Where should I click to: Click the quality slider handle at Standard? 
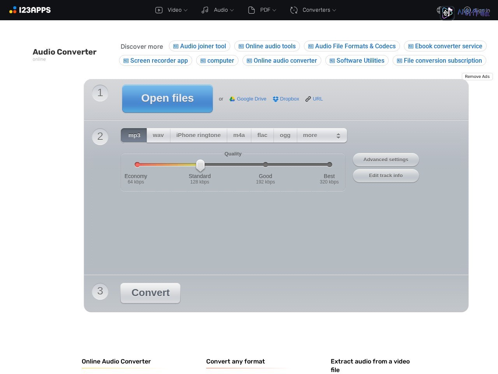[200, 165]
